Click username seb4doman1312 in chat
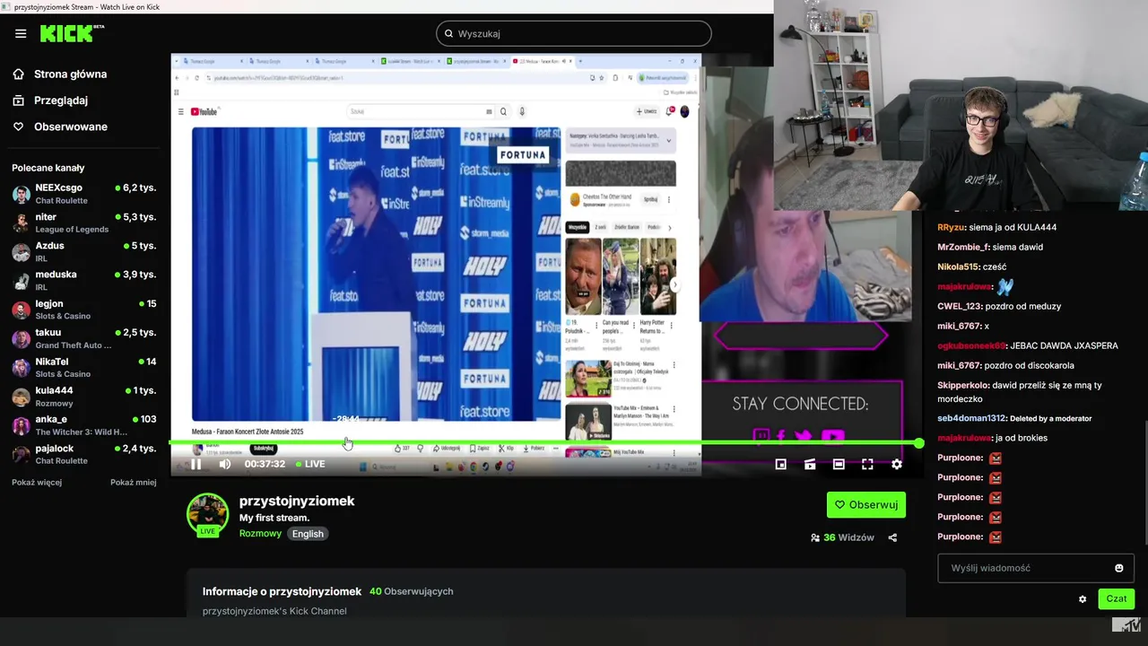This screenshot has height=646, width=1148. (x=971, y=418)
